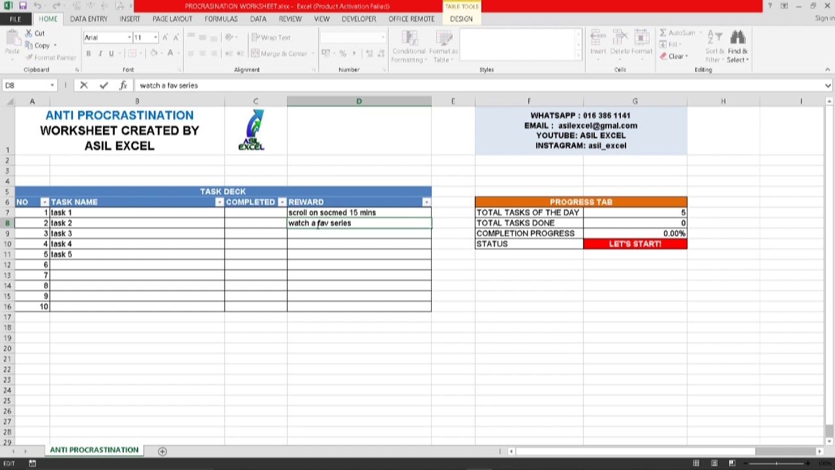835x470 pixels.
Task: Decrease font size with small A
Action: click(x=175, y=37)
